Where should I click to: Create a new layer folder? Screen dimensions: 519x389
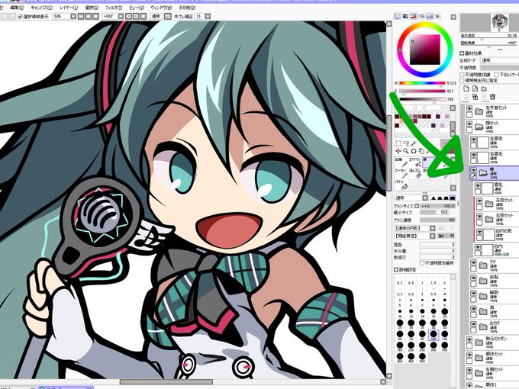click(484, 88)
